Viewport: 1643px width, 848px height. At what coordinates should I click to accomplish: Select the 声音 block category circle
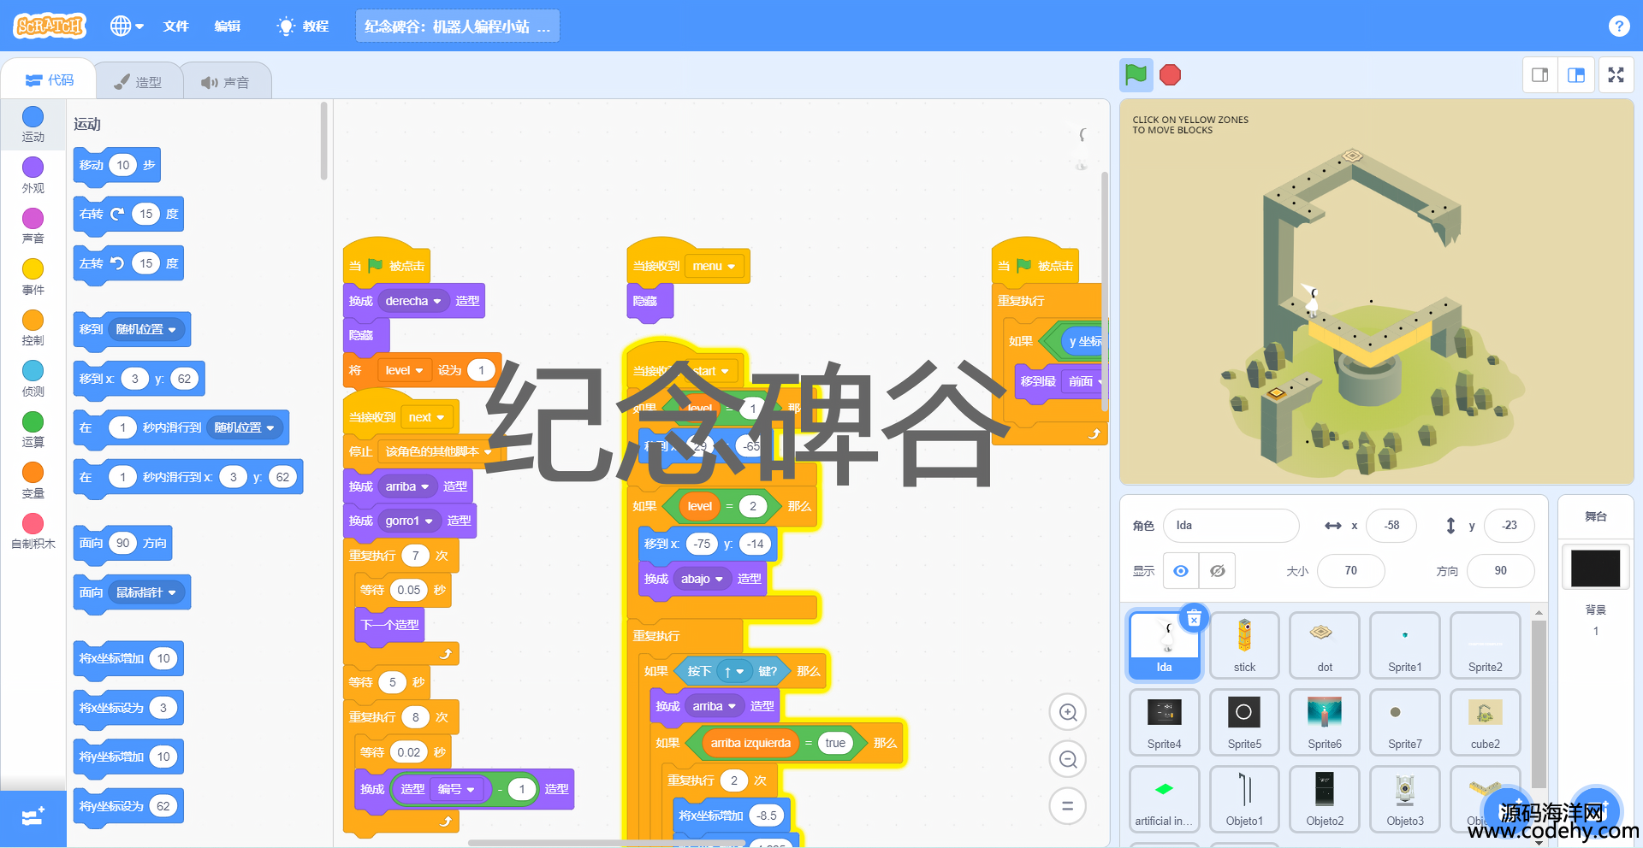(33, 218)
